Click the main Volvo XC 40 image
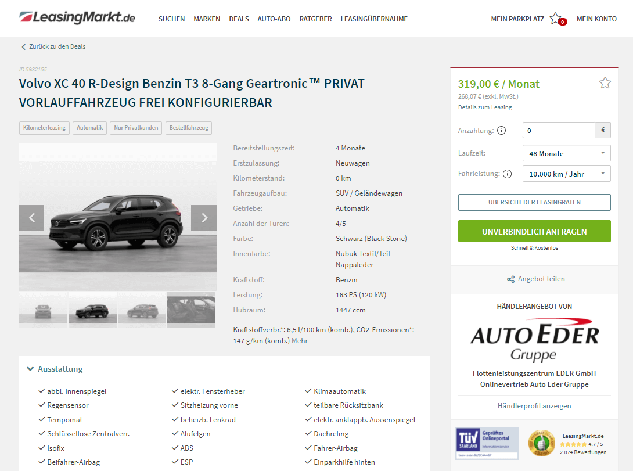The height and width of the screenshot is (471, 633). coord(118,217)
